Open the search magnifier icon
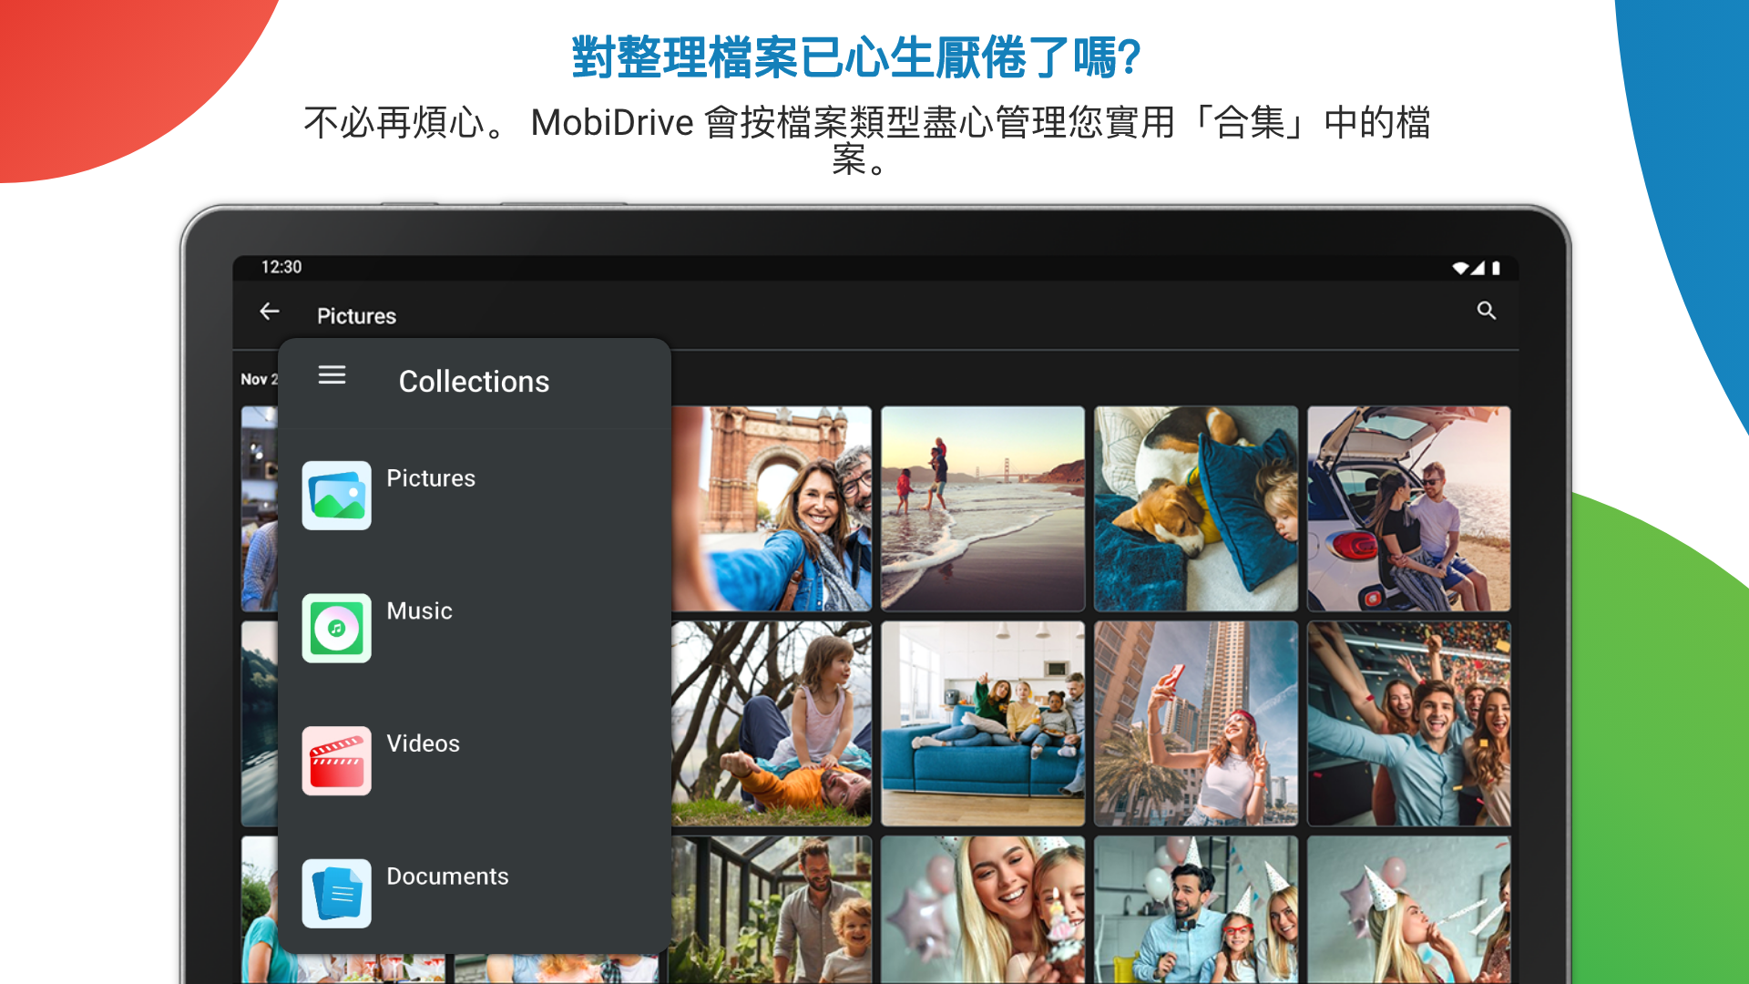Viewport: 1749px width, 984px height. 1486,312
